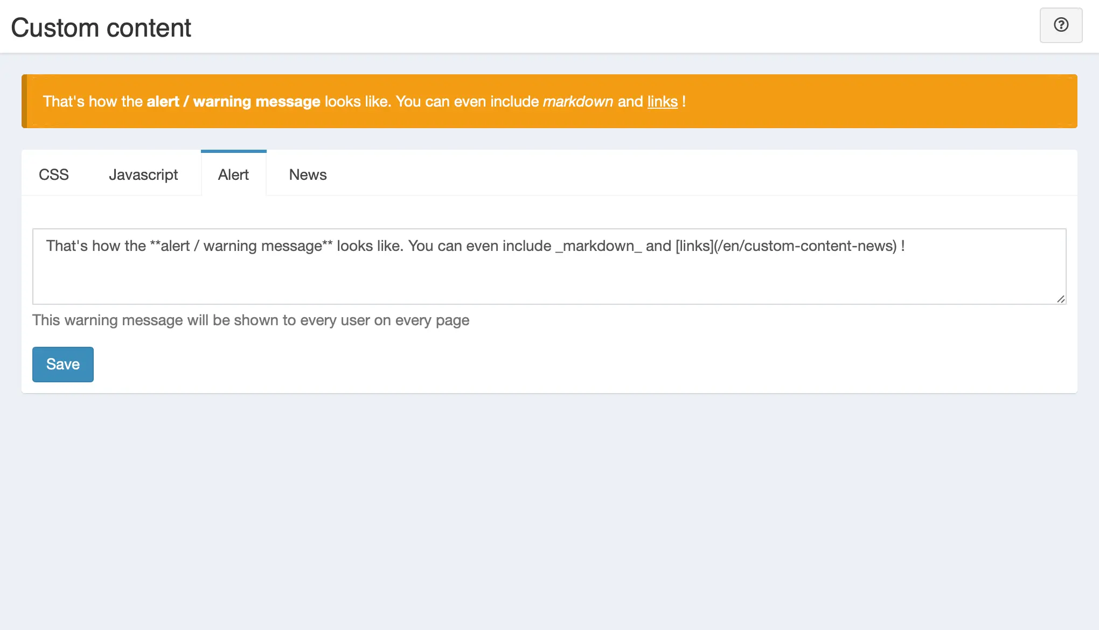Open the help question mark icon

coord(1060,25)
